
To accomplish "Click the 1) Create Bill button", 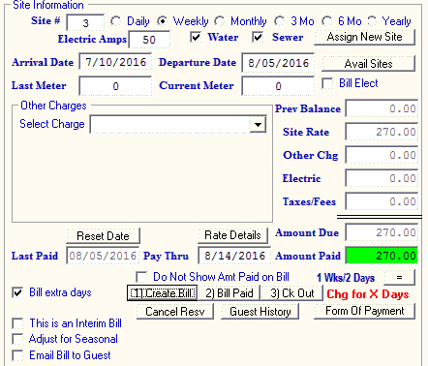I will 162,293.
